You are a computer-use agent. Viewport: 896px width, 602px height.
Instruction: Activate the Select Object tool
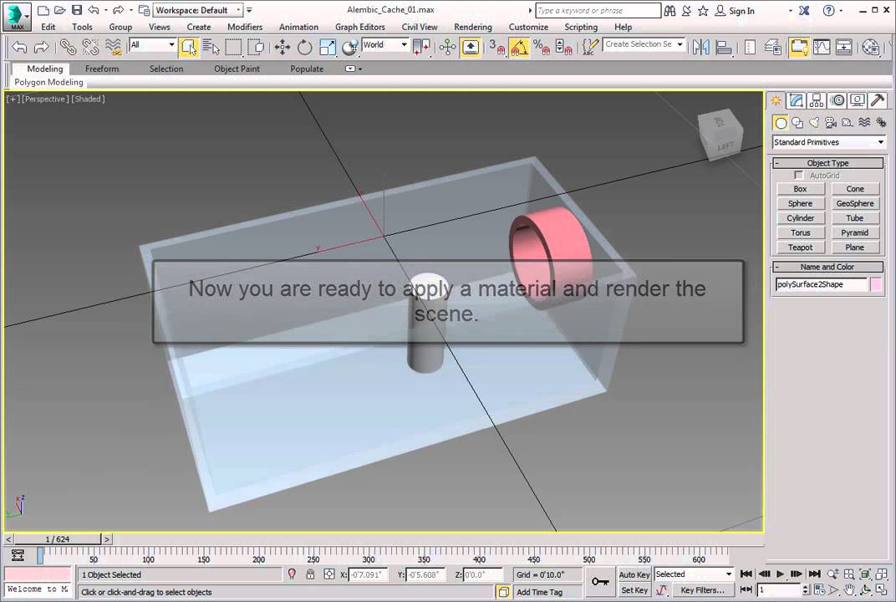coord(189,47)
